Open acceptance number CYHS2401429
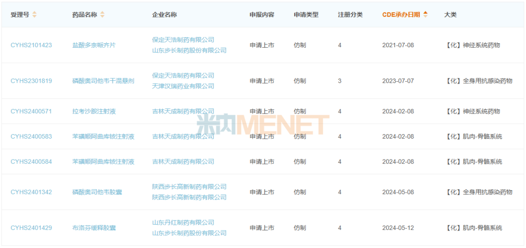This screenshot has width=526, height=248. point(31,228)
